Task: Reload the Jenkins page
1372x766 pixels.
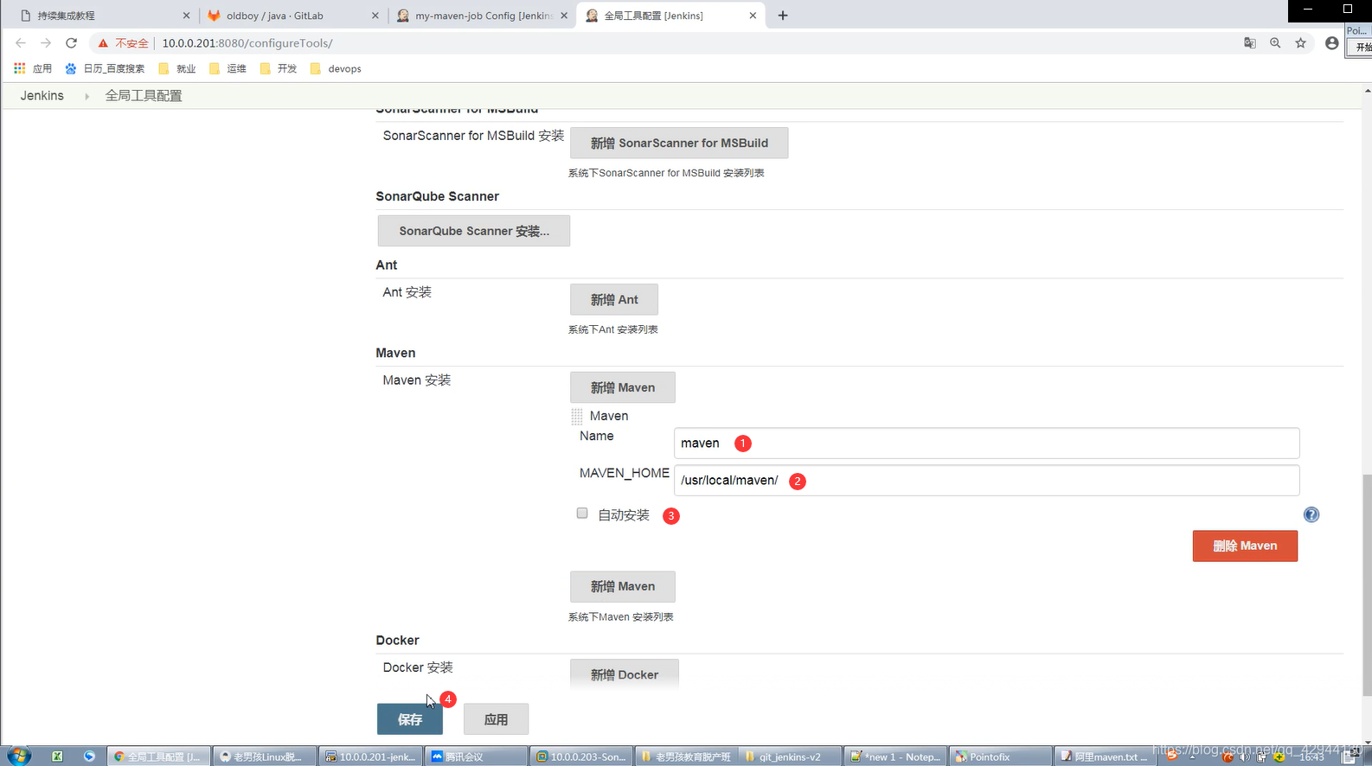Action: click(71, 42)
